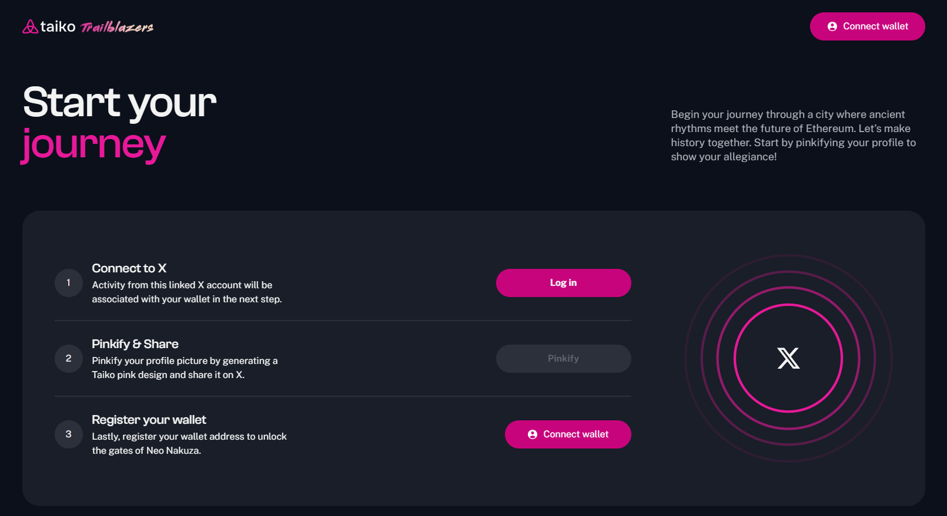The height and width of the screenshot is (516, 947).
Task: Click the Taiko triangle logo icon
Action: pos(30,26)
